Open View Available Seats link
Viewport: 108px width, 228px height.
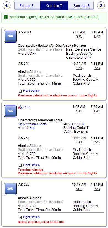click(32, 124)
